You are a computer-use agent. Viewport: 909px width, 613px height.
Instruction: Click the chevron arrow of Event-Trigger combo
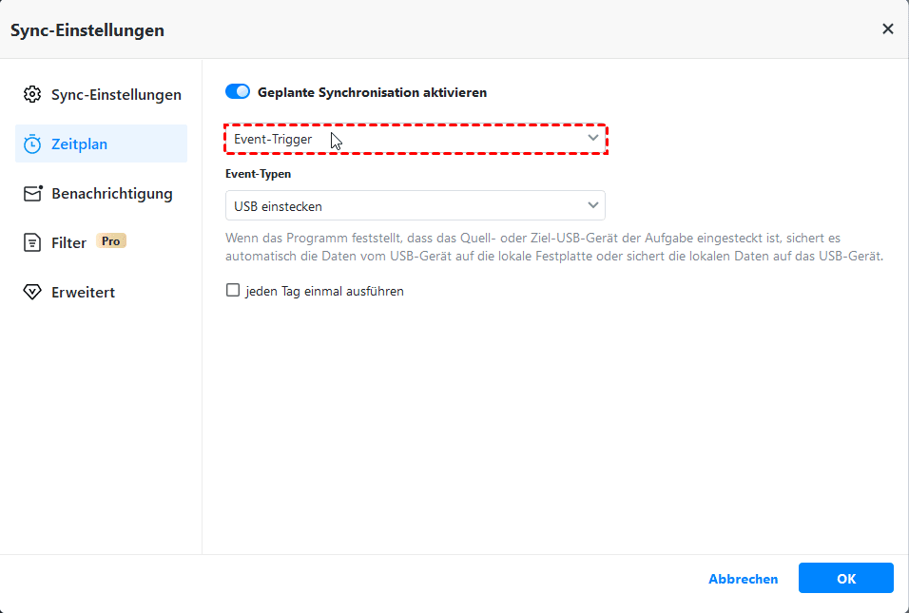click(x=593, y=139)
